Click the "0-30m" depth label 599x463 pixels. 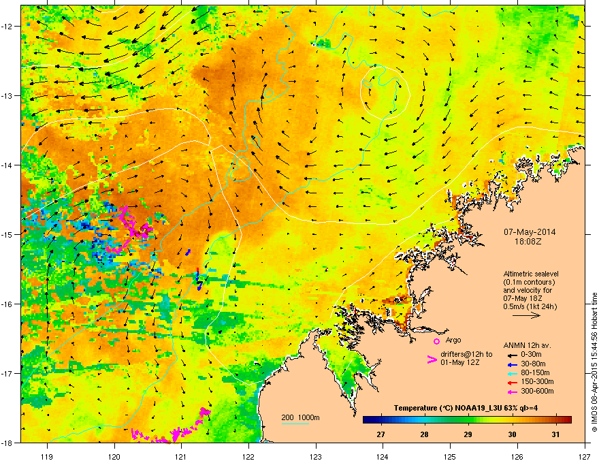point(531,355)
